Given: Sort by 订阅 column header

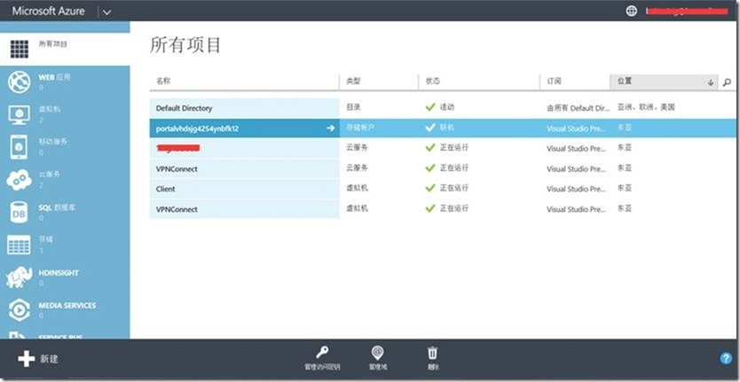Looking at the screenshot, I should point(554,82).
